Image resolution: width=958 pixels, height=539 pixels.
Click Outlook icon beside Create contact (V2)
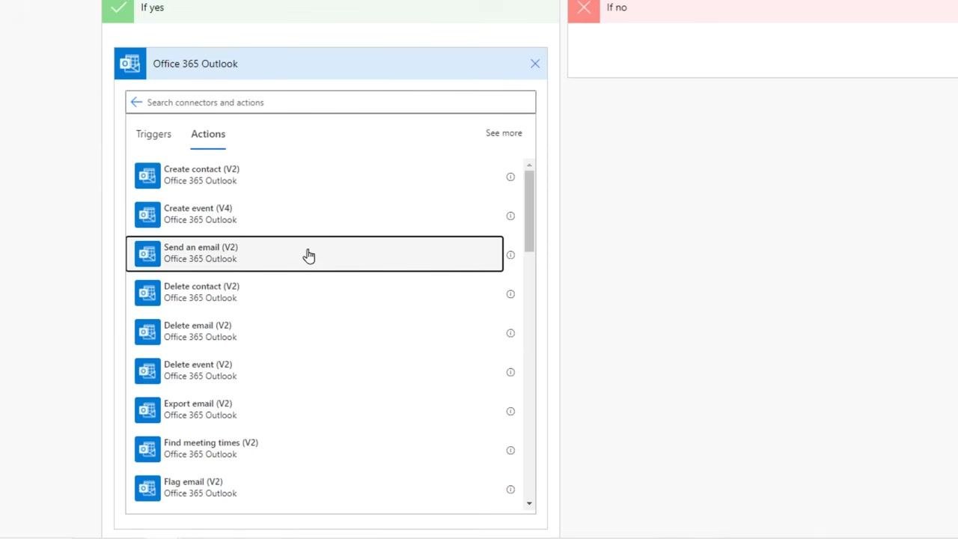point(147,175)
